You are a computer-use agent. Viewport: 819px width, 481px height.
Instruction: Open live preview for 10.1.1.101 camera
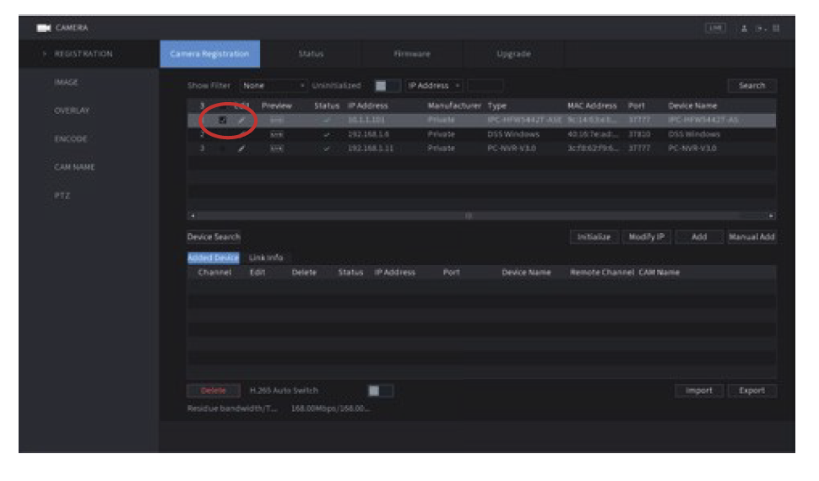(x=276, y=121)
